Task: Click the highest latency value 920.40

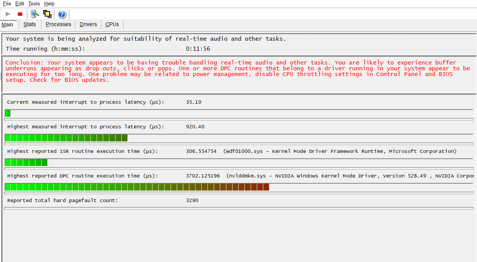Action: coord(195,127)
